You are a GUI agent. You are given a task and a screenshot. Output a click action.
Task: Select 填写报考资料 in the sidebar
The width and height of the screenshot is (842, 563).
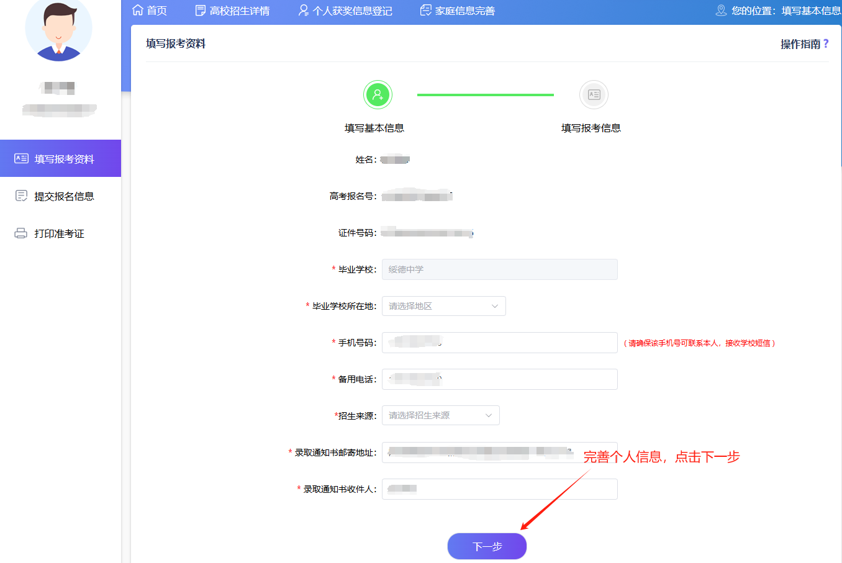pos(60,159)
